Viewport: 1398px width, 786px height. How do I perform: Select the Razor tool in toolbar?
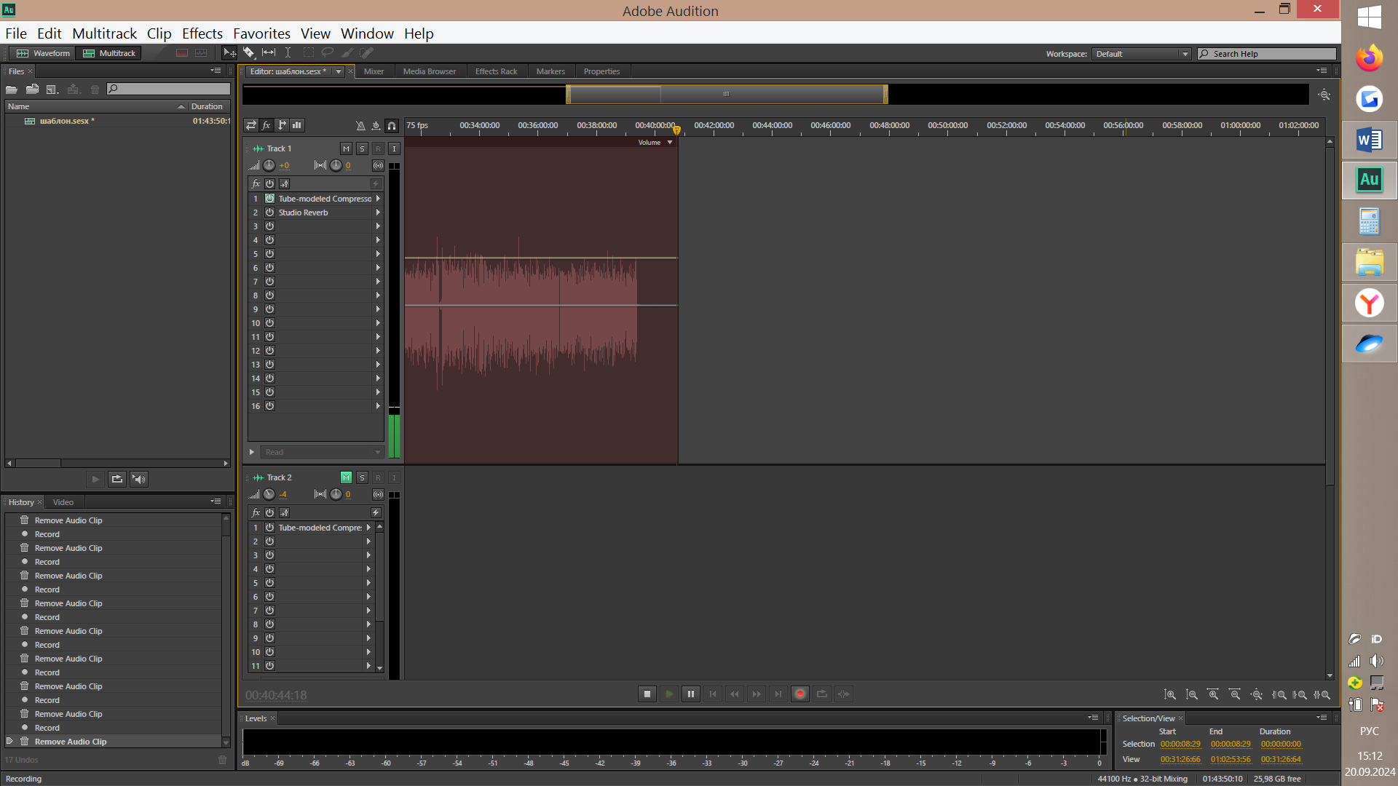249,53
